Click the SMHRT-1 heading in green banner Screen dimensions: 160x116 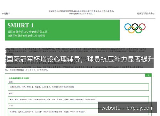20,25
